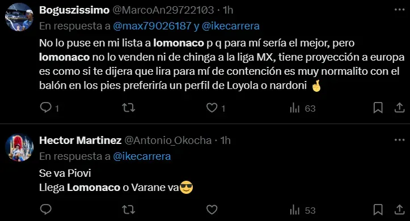Bookmark Hector Martinez's tweet

coord(378,210)
